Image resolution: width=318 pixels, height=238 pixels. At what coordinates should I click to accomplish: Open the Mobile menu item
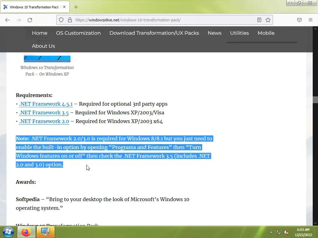pyautogui.click(x=266, y=33)
